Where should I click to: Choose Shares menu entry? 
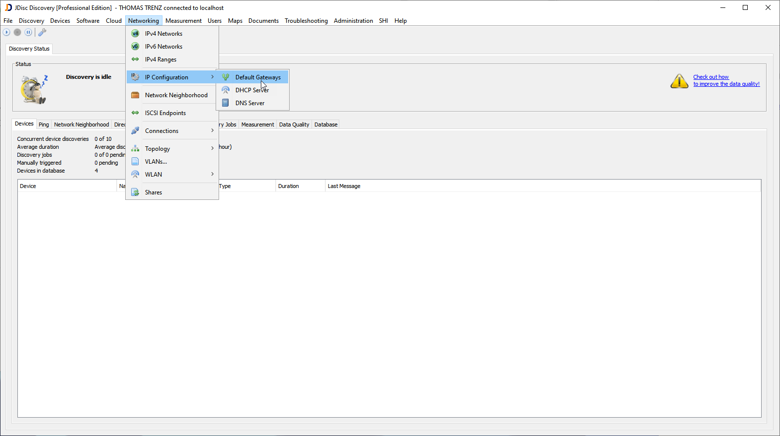(172, 192)
